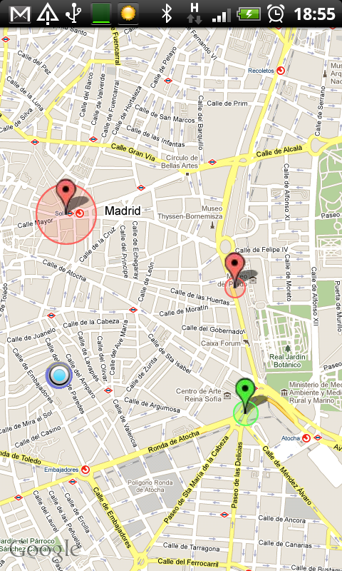Tap the Google logo watermark
Image resolution: width=342 pixels, height=571 pixels.
43,549
